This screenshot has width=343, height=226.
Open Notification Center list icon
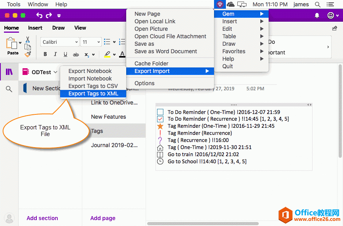coord(330,4)
